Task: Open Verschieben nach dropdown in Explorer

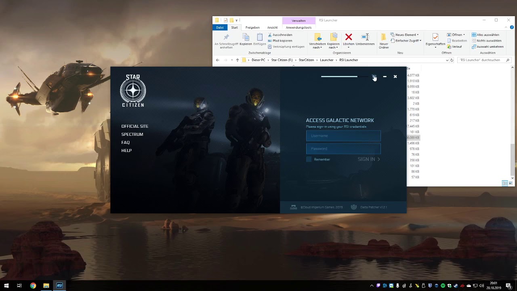Action: pyautogui.click(x=317, y=41)
